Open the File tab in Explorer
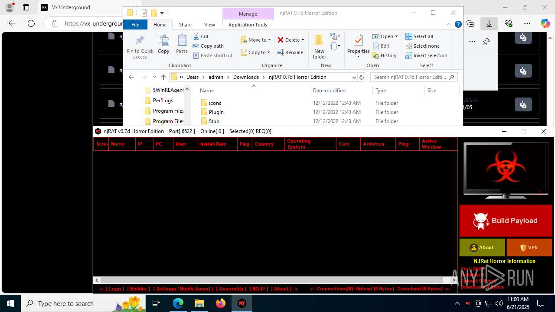Viewport: 555px width, 312px height. pyautogui.click(x=135, y=25)
